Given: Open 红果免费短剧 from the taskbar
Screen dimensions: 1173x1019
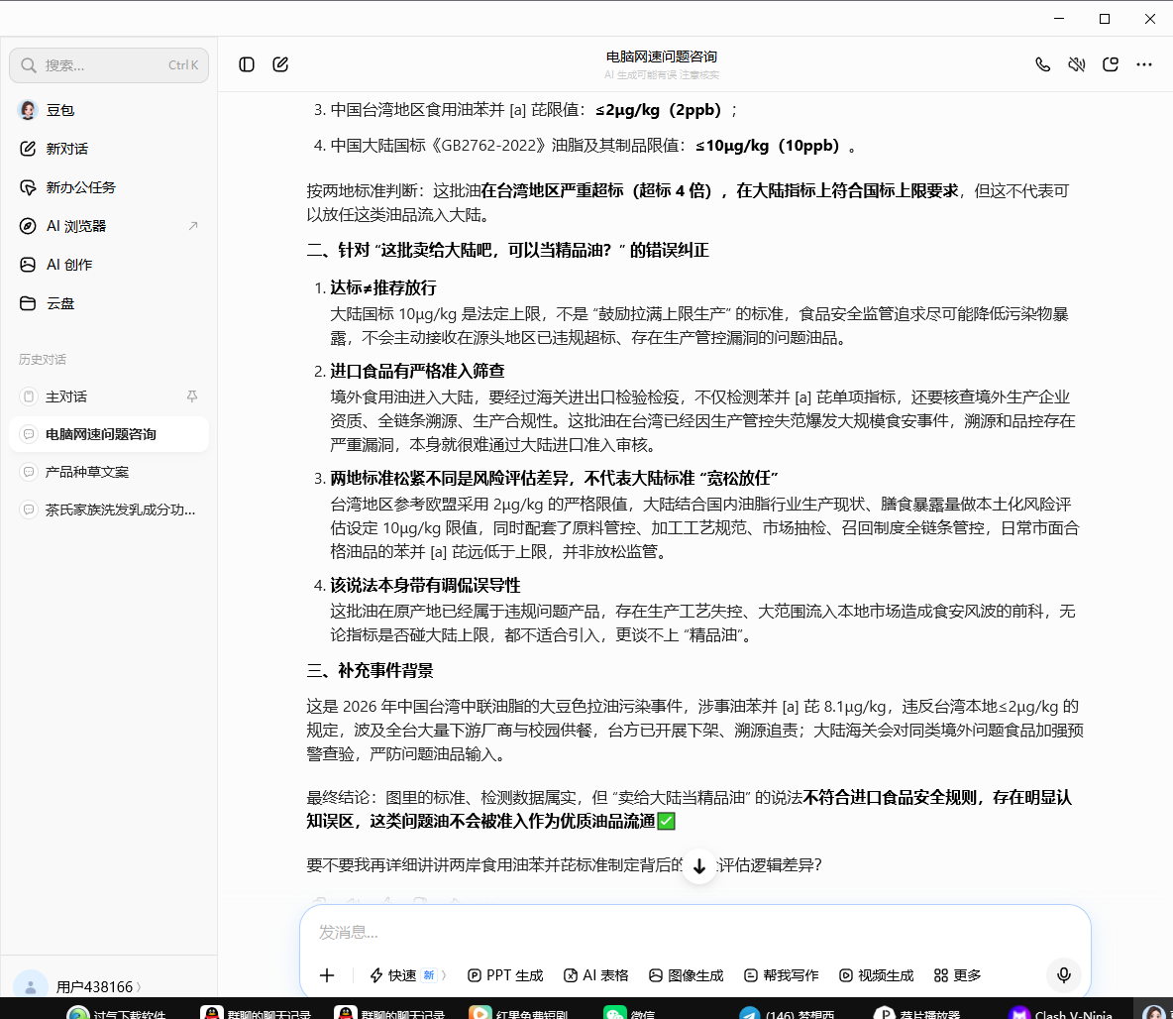Looking at the screenshot, I should pos(518,1014).
